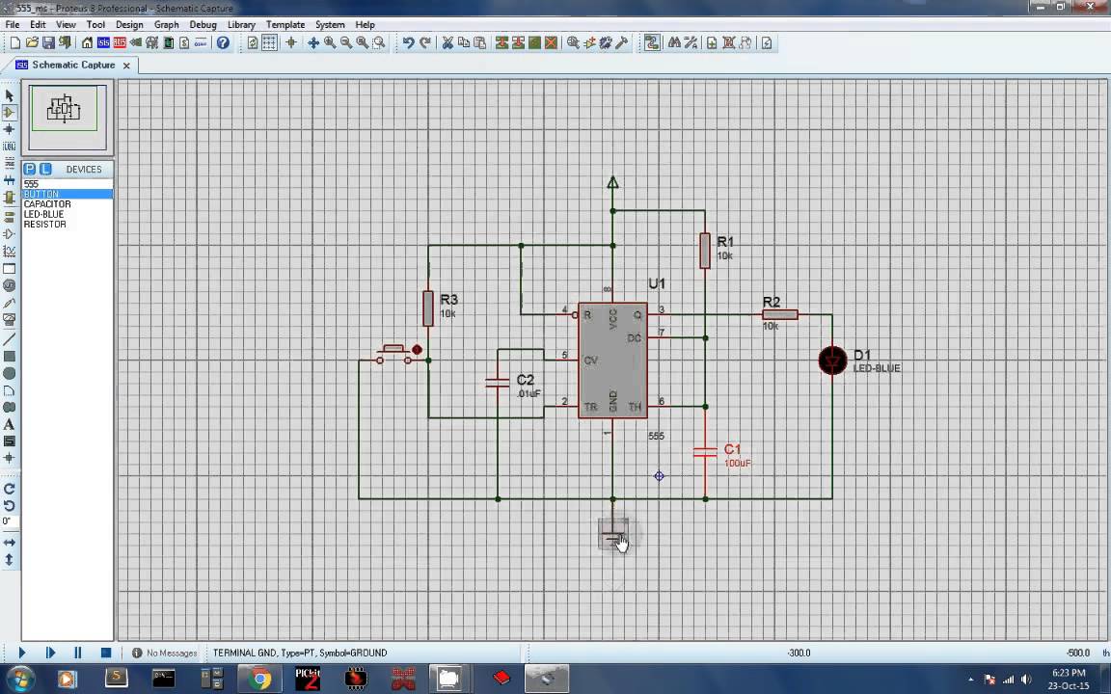The height and width of the screenshot is (694, 1111).
Task: Stop the simulation with the Stop button
Action: pyautogui.click(x=105, y=653)
